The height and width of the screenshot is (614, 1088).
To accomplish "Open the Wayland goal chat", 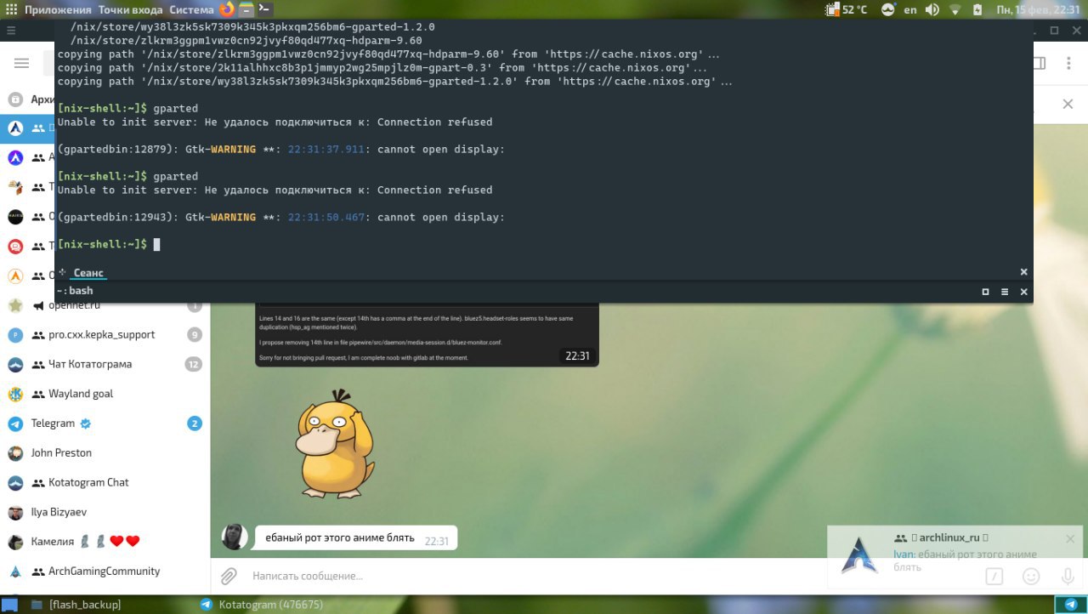I will click(x=105, y=394).
